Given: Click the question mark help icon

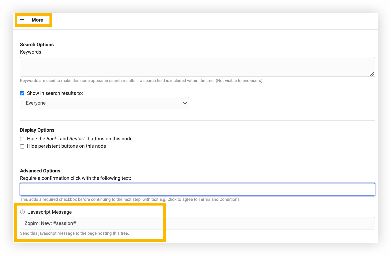Looking at the screenshot, I should click(22, 212).
